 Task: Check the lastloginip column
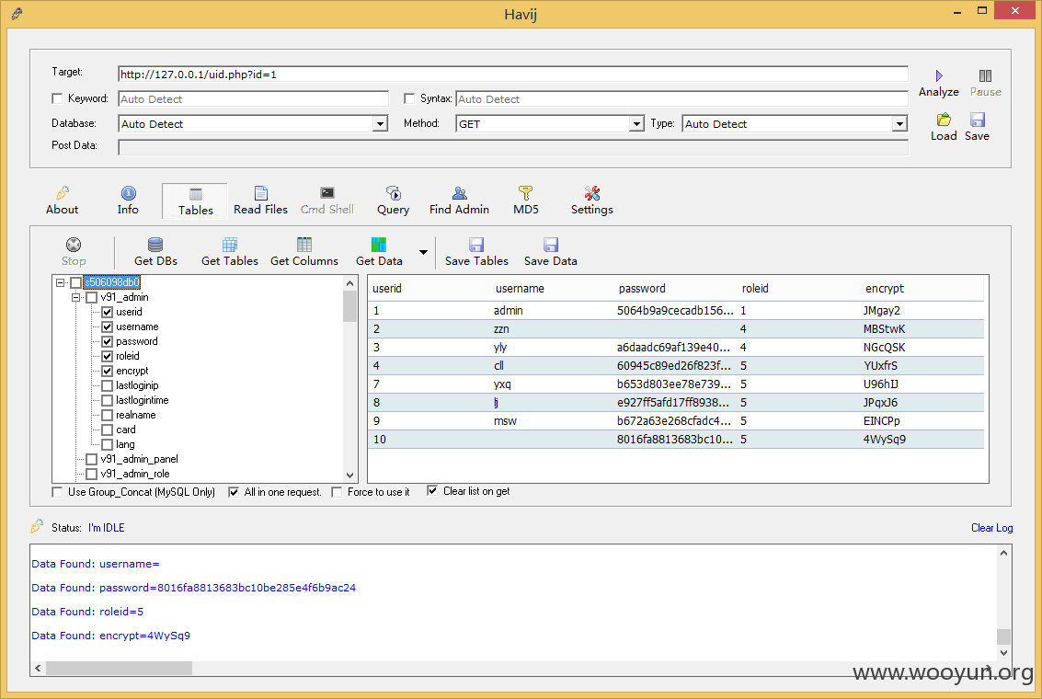[107, 385]
